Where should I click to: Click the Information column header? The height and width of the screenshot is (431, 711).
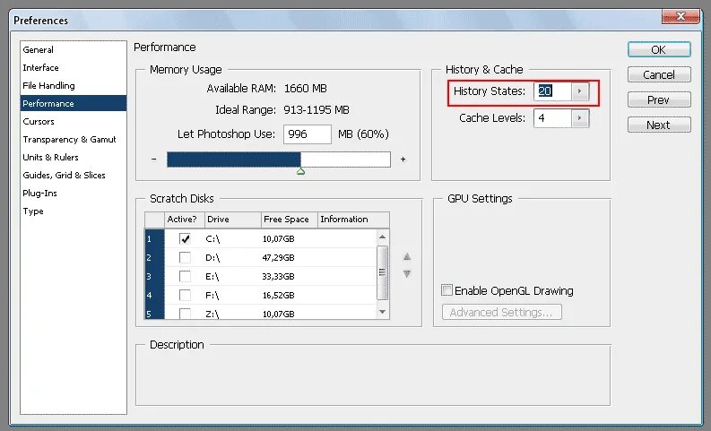[x=352, y=220]
